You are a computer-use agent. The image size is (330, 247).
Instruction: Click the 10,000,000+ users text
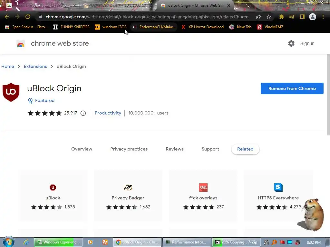click(148, 113)
